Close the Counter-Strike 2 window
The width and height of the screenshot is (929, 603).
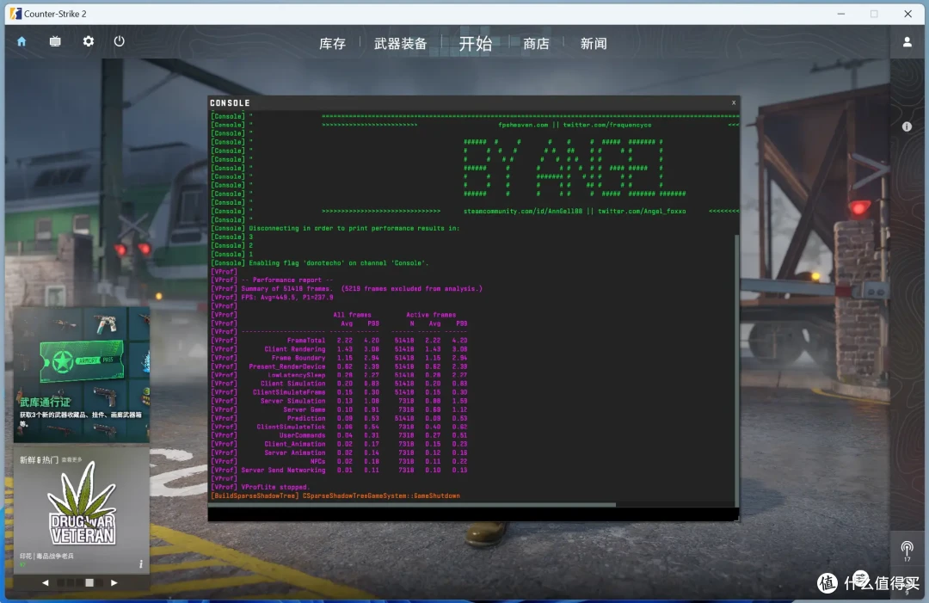[x=907, y=14]
